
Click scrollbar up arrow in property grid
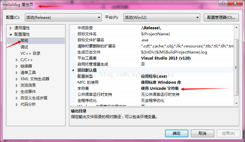pyautogui.click(x=236, y=27)
